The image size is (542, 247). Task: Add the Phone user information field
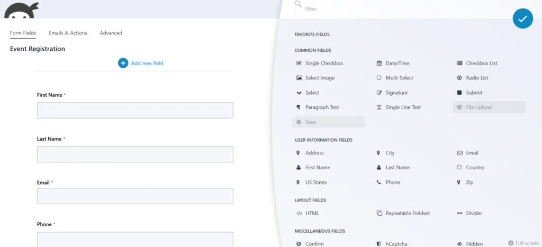(388, 182)
